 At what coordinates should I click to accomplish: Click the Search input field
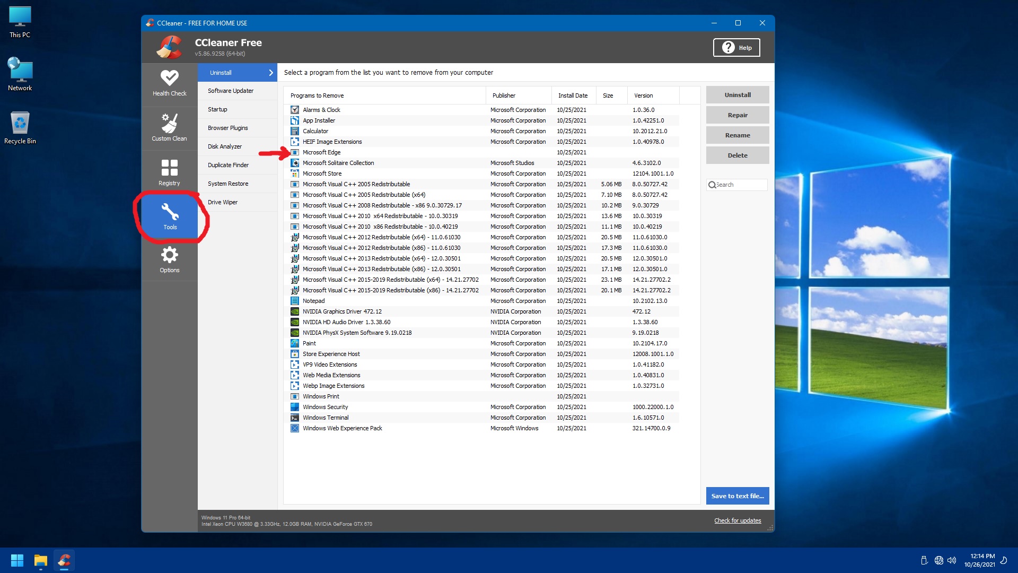(738, 185)
